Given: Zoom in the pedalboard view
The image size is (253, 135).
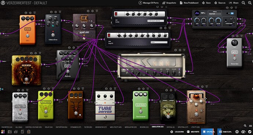Looking at the screenshot, I should click(x=250, y=3).
